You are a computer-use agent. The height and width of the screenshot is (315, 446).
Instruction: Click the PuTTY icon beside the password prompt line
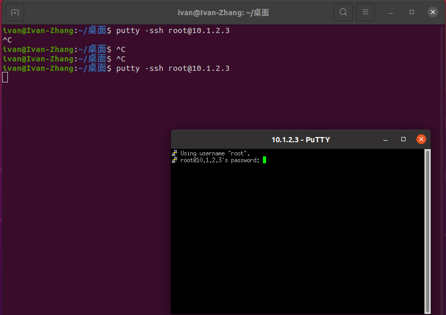[x=175, y=160]
